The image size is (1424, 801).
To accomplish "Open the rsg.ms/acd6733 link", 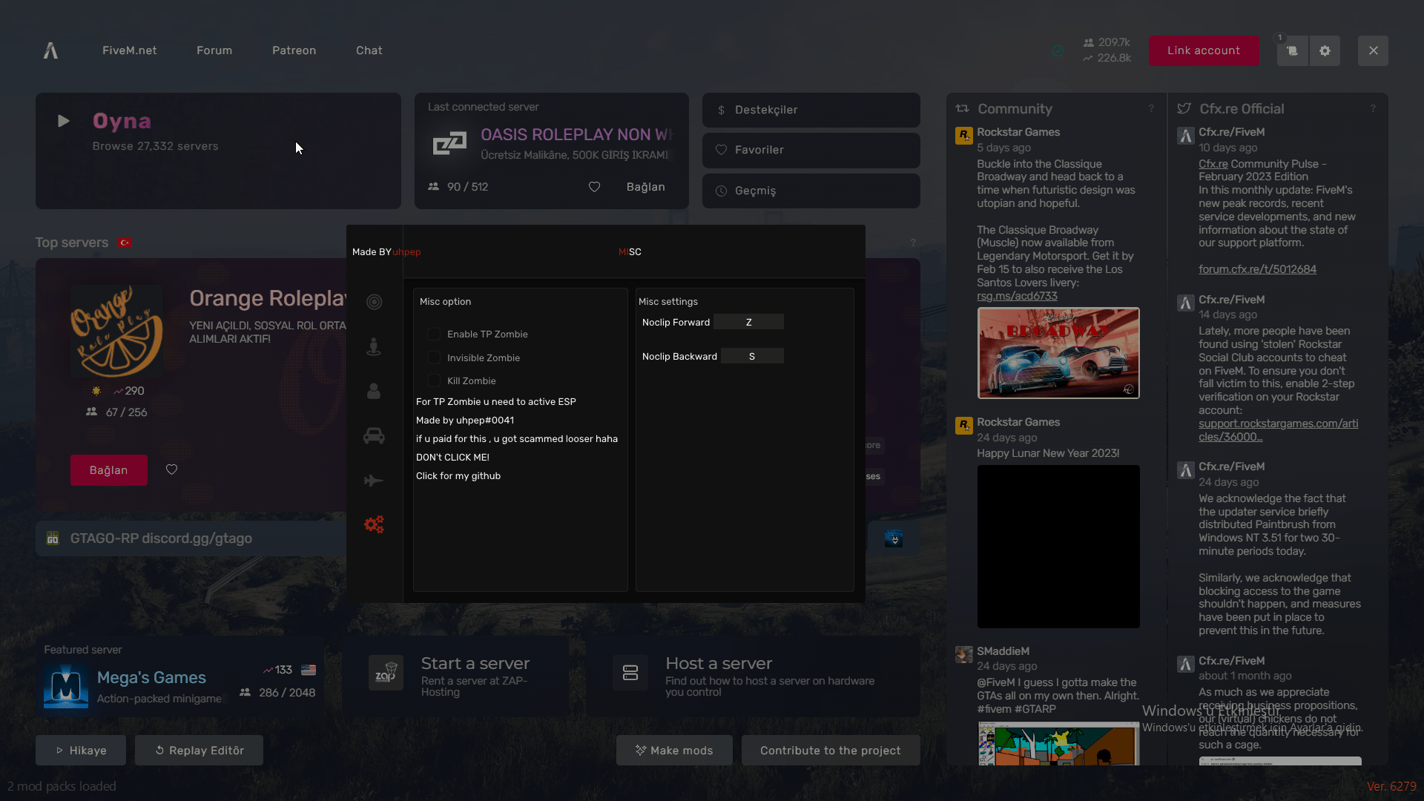I will click(1017, 296).
